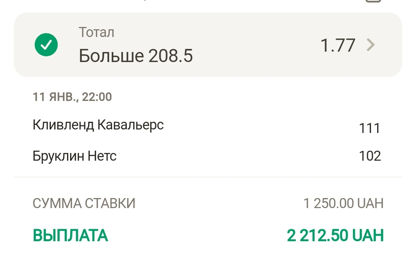Screen dimensions: 416x262
Task: Click the "СУММА СТАВКИ" label
Action: [84, 203]
